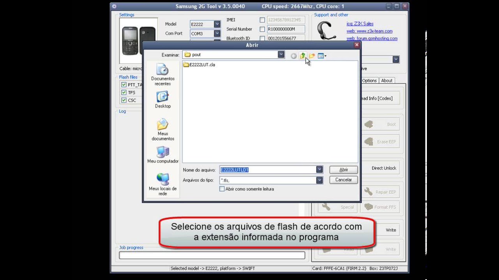This screenshot has height=280, width=499.
Task: Click the Job progress bar
Action: click(x=212, y=255)
